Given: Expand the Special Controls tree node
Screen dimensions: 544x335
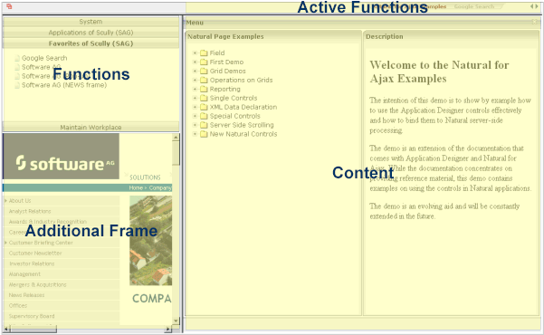Looking at the screenshot, I should (x=195, y=116).
